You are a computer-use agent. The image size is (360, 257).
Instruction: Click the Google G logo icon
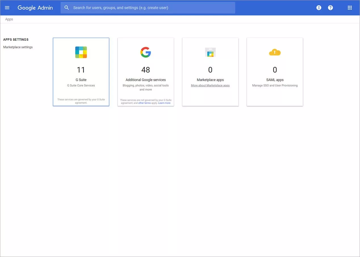point(146,52)
